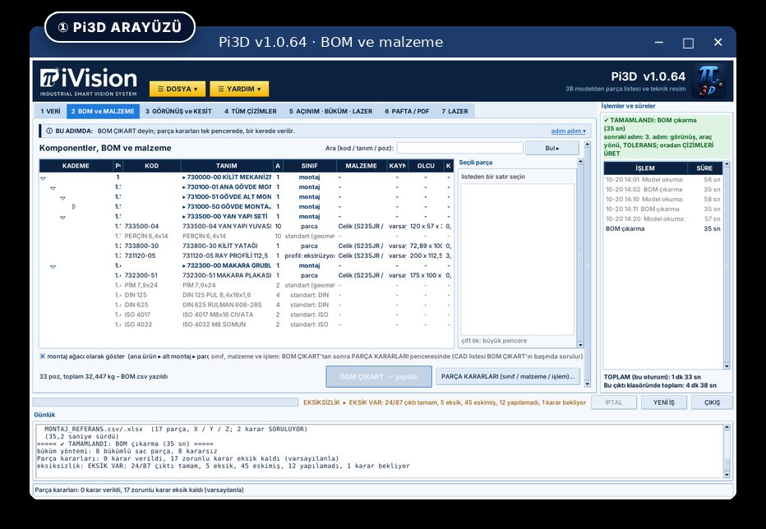Click the PiVision logo in the header

tap(89, 81)
